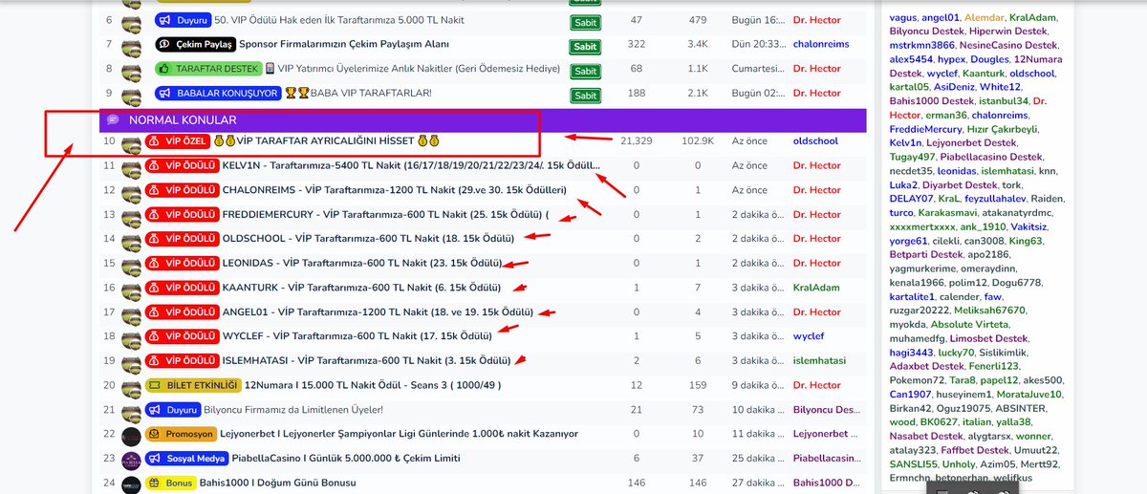Viewport: 1147px width, 494px height.
Task: Select Duyuru tag on Bilyoncu row
Action: (171, 409)
